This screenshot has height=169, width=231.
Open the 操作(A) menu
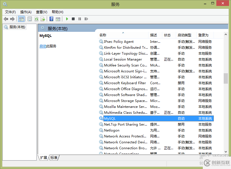pos(26,12)
